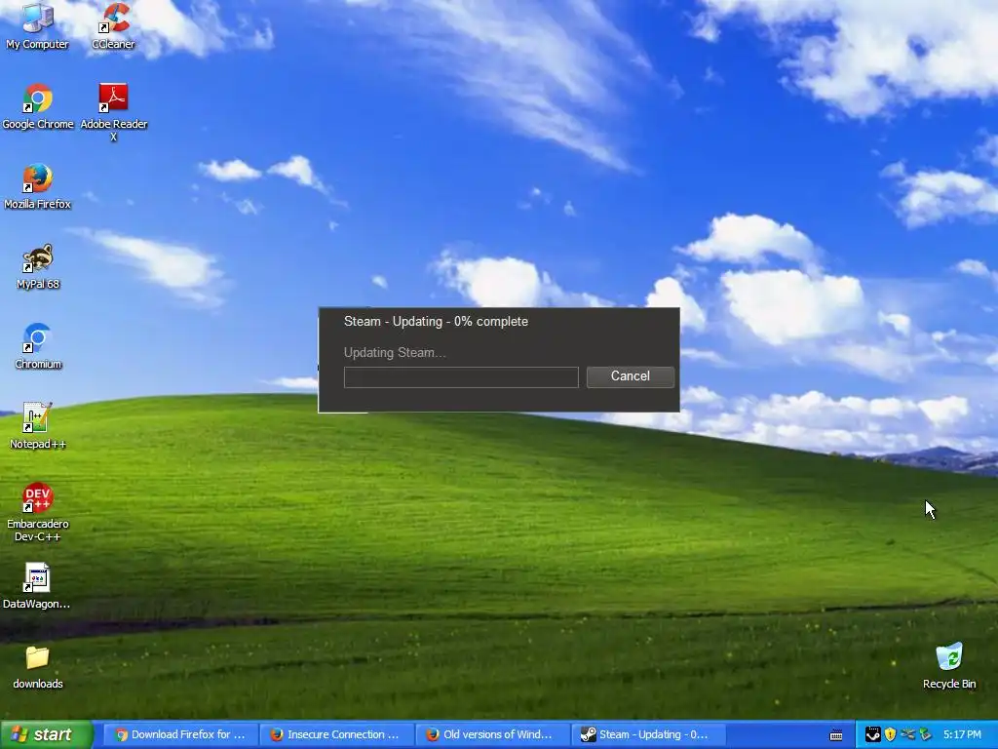
Task: Select the CCleaner desktop shortcut
Action: pyautogui.click(x=113, y=26)
